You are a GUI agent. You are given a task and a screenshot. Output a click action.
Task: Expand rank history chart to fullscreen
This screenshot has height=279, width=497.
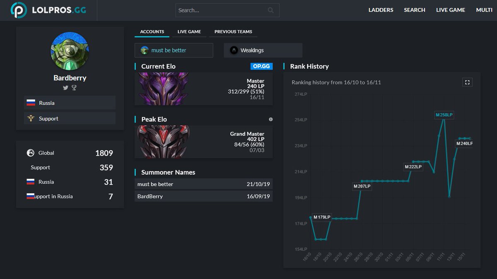[x=467, y=82]
